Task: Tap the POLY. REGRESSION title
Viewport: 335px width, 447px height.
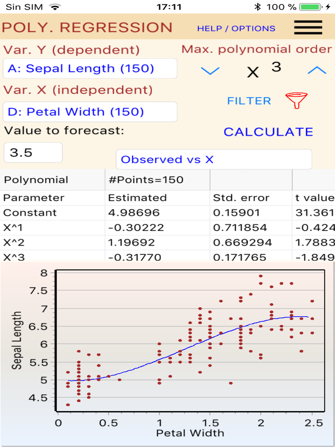Action: tap(87, 27)
